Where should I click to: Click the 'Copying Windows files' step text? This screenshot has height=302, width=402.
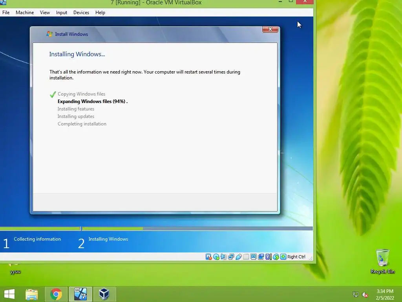point(81,94)
